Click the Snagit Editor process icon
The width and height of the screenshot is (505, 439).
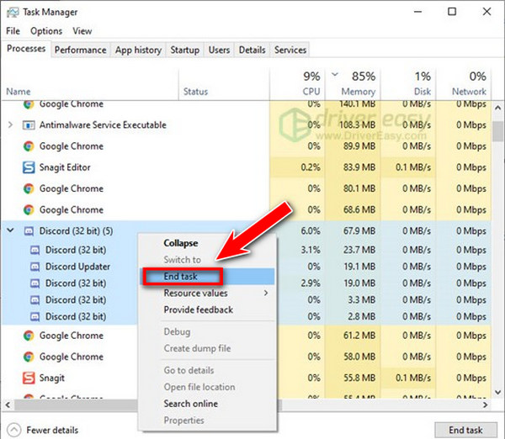coord(29,167)
